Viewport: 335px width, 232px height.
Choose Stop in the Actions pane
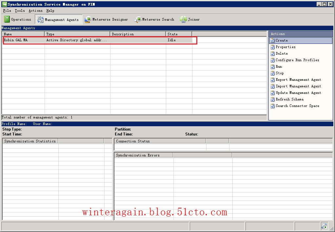coord(280,73)
